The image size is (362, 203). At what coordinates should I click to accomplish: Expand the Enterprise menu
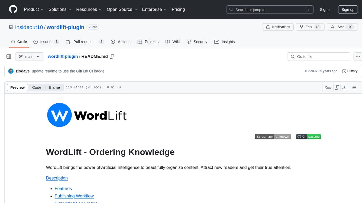pos(154,9)
